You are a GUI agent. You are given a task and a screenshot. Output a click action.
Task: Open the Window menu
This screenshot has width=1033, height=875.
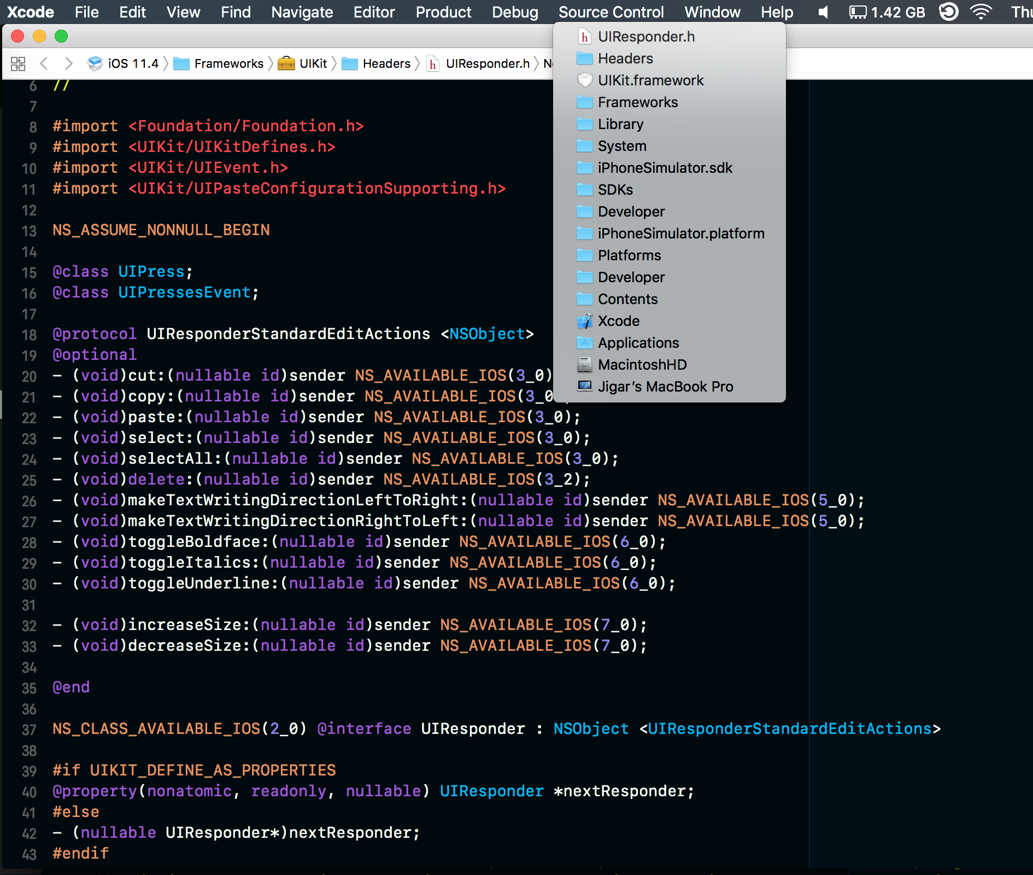pyautogui.click(x=712, y=12)
